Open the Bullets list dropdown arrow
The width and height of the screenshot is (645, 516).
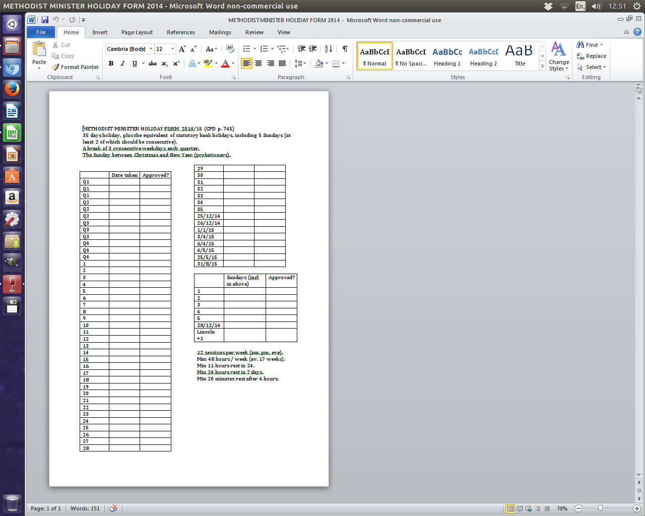(x=254, y=49)
